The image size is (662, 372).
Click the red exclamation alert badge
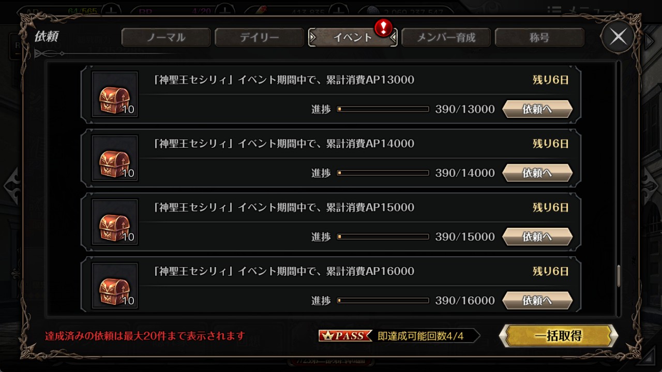383,27
